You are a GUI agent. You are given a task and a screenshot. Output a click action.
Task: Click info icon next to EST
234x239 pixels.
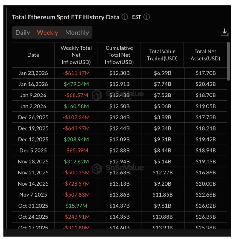pyautogui.click(x=146, y=17)
